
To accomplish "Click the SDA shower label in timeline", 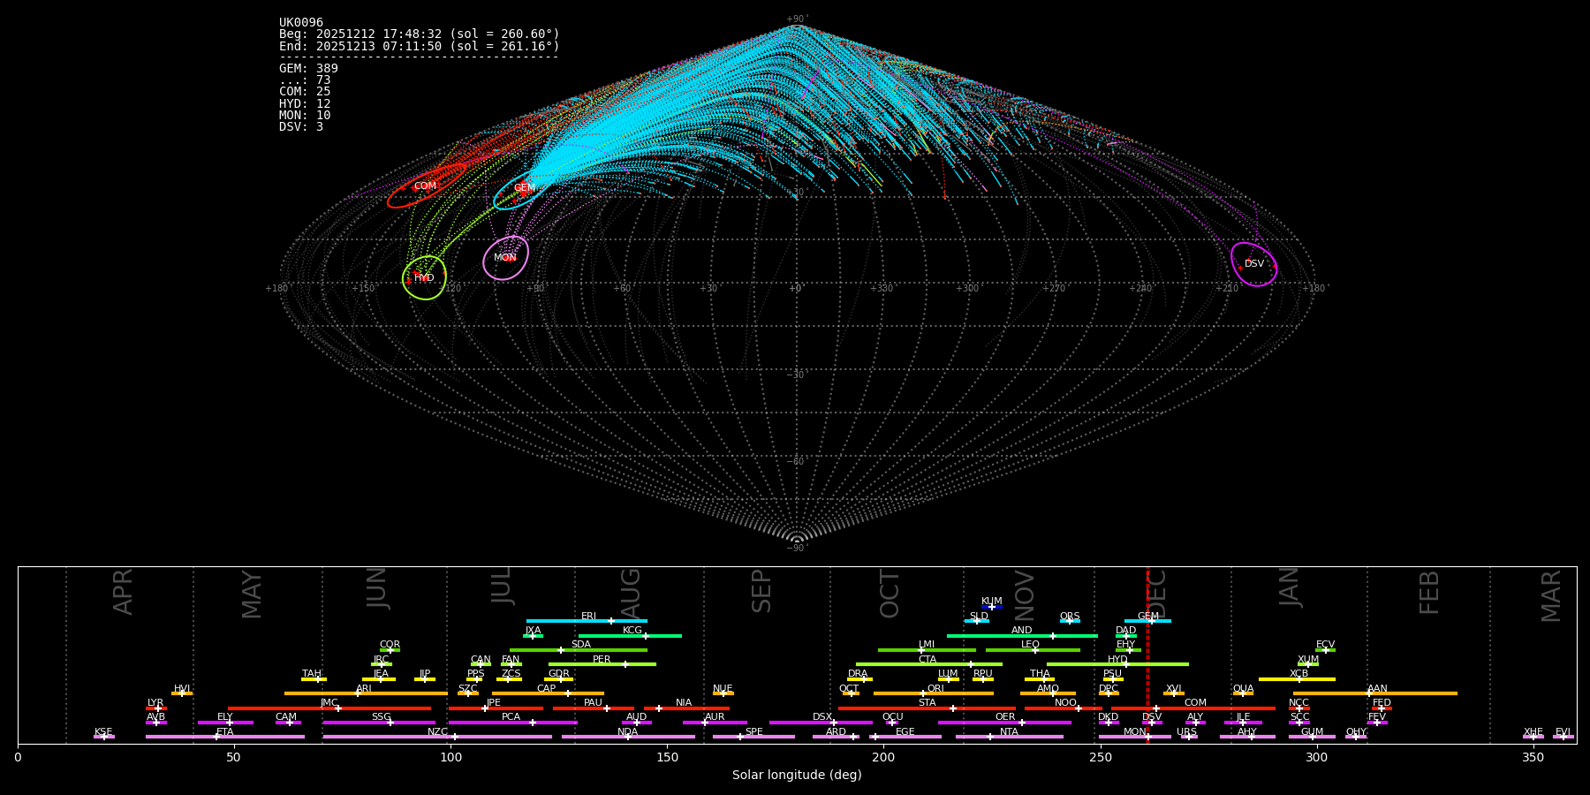I will click(581, 645).
